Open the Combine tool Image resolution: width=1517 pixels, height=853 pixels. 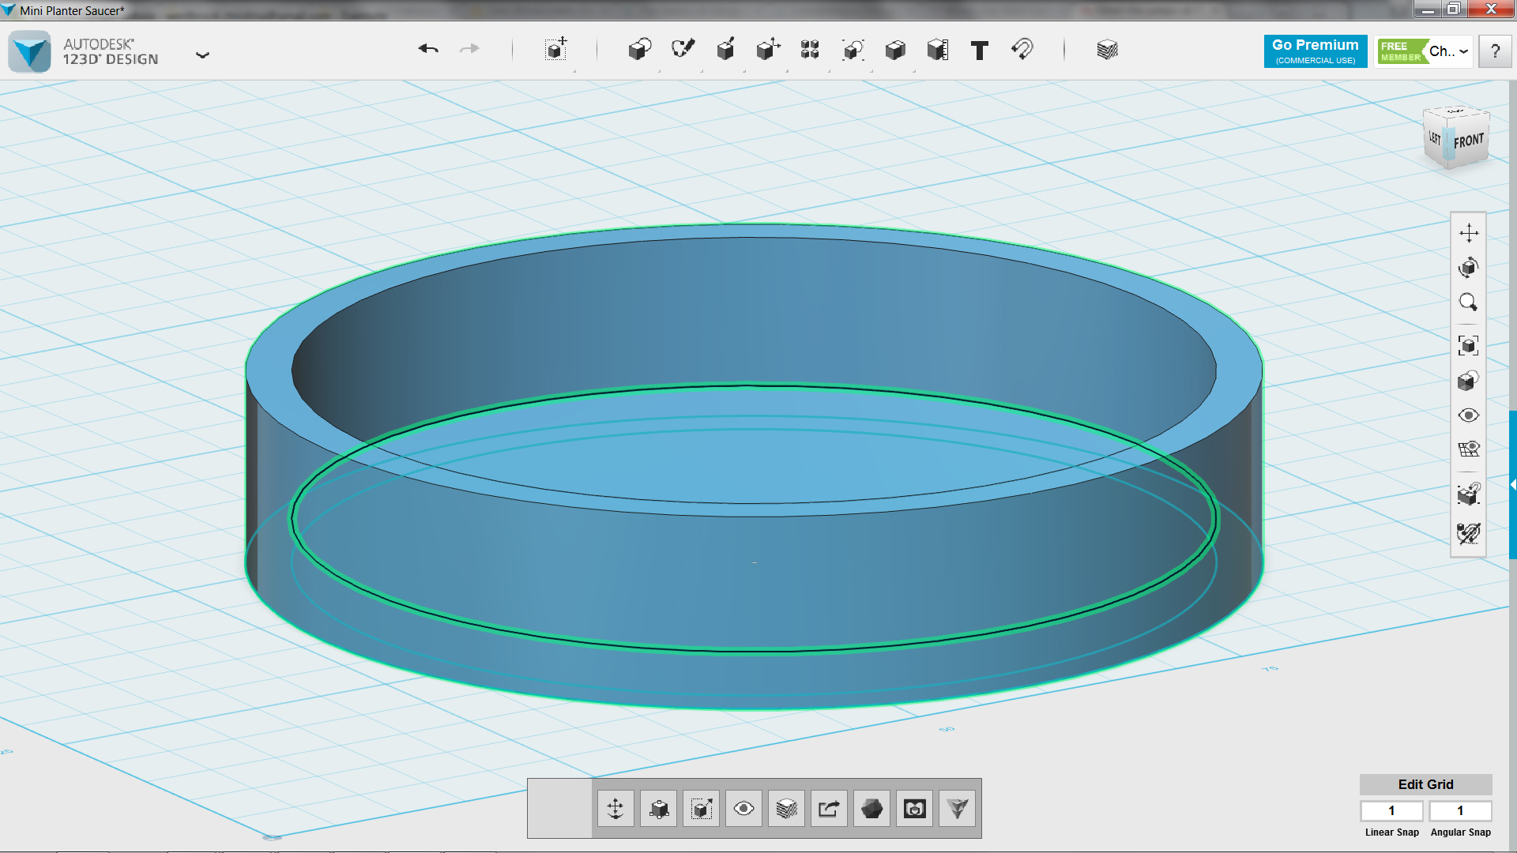point(895,50)
